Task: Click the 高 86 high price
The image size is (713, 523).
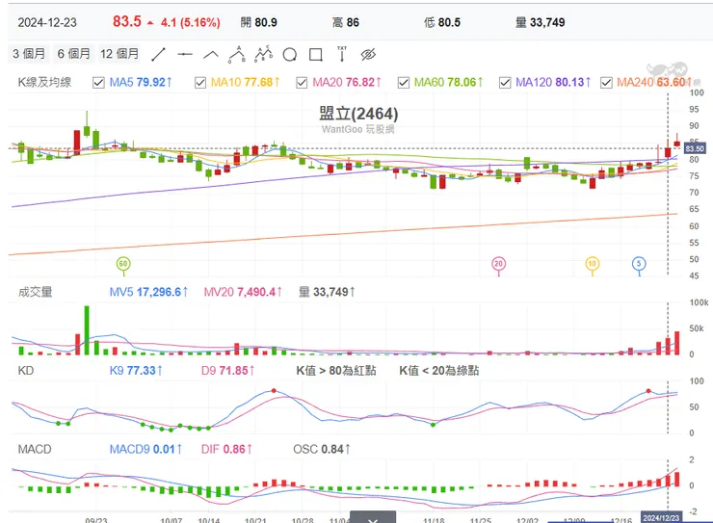Action: click(346, 22)
